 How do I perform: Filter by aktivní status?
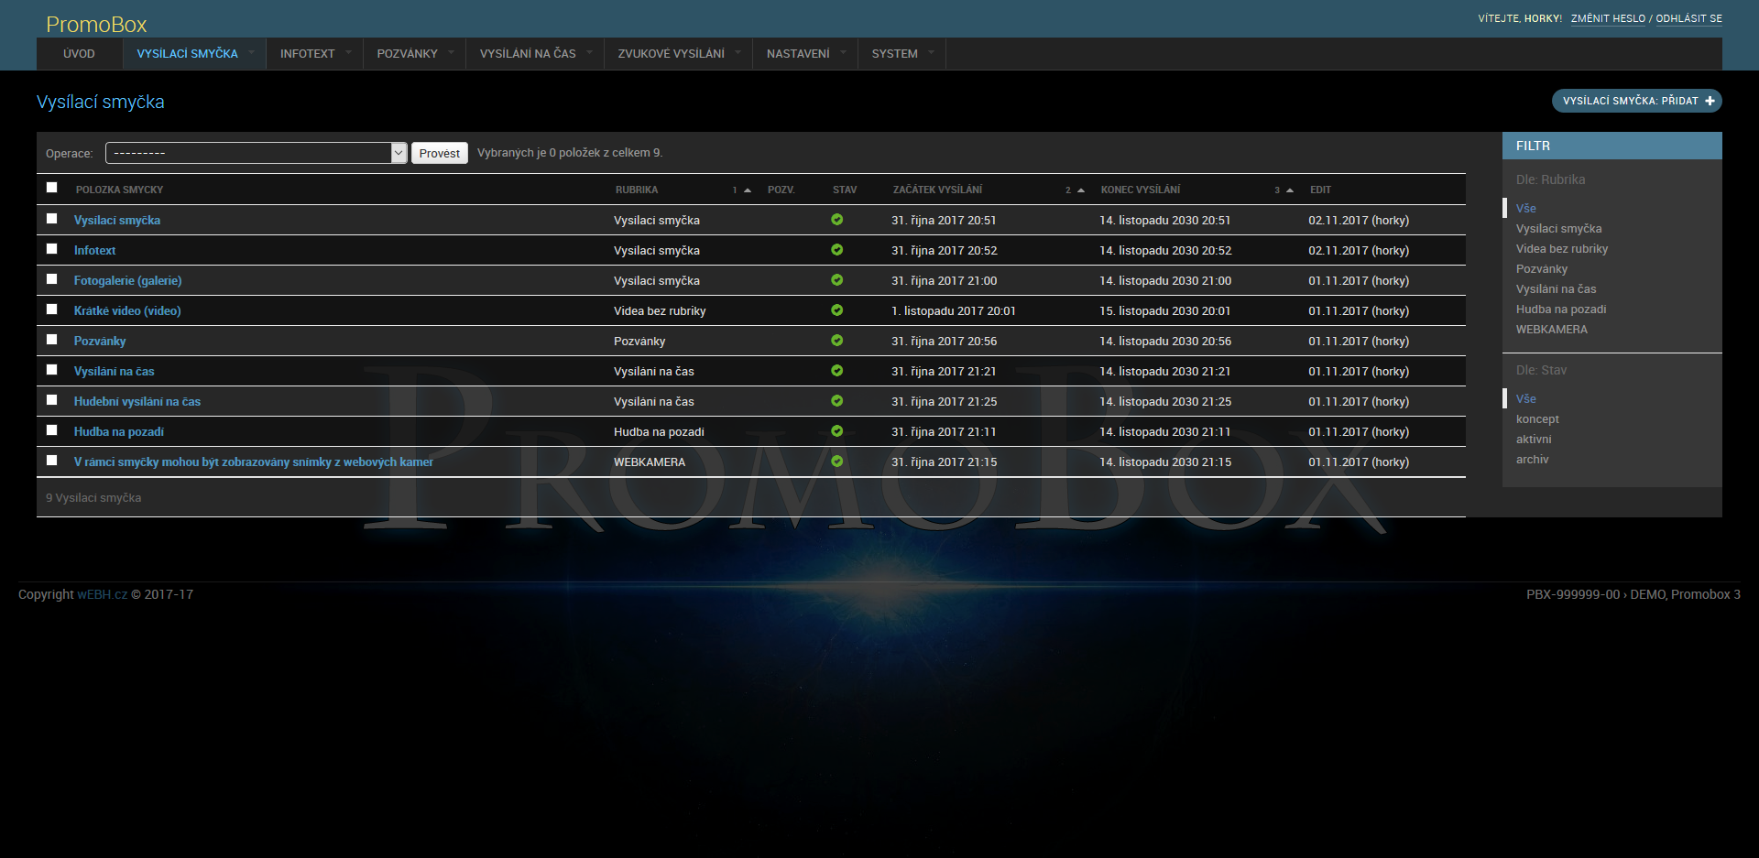(1534, 440)
